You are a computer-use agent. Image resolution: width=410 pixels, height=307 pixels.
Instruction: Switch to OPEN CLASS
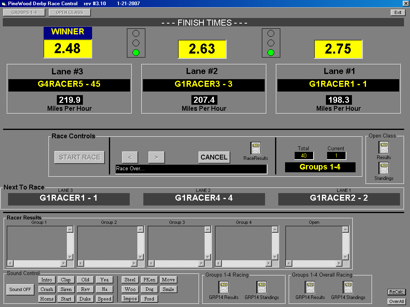(70, 12)
